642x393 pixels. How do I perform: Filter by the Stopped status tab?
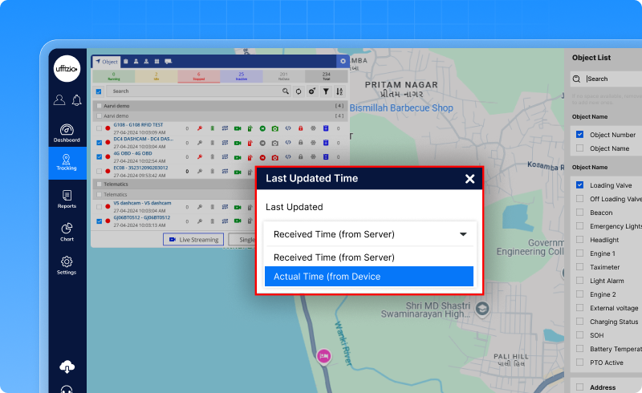pos(198,77)
